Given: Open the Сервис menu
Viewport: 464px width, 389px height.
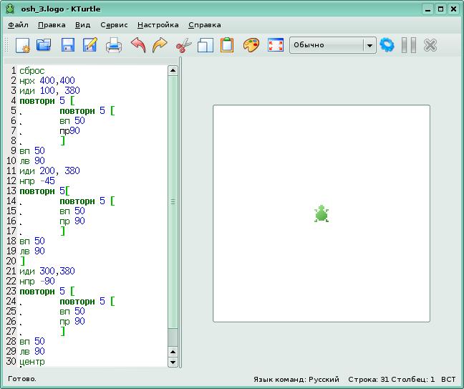Looking at the screenshot, I should tap(114, 24).
